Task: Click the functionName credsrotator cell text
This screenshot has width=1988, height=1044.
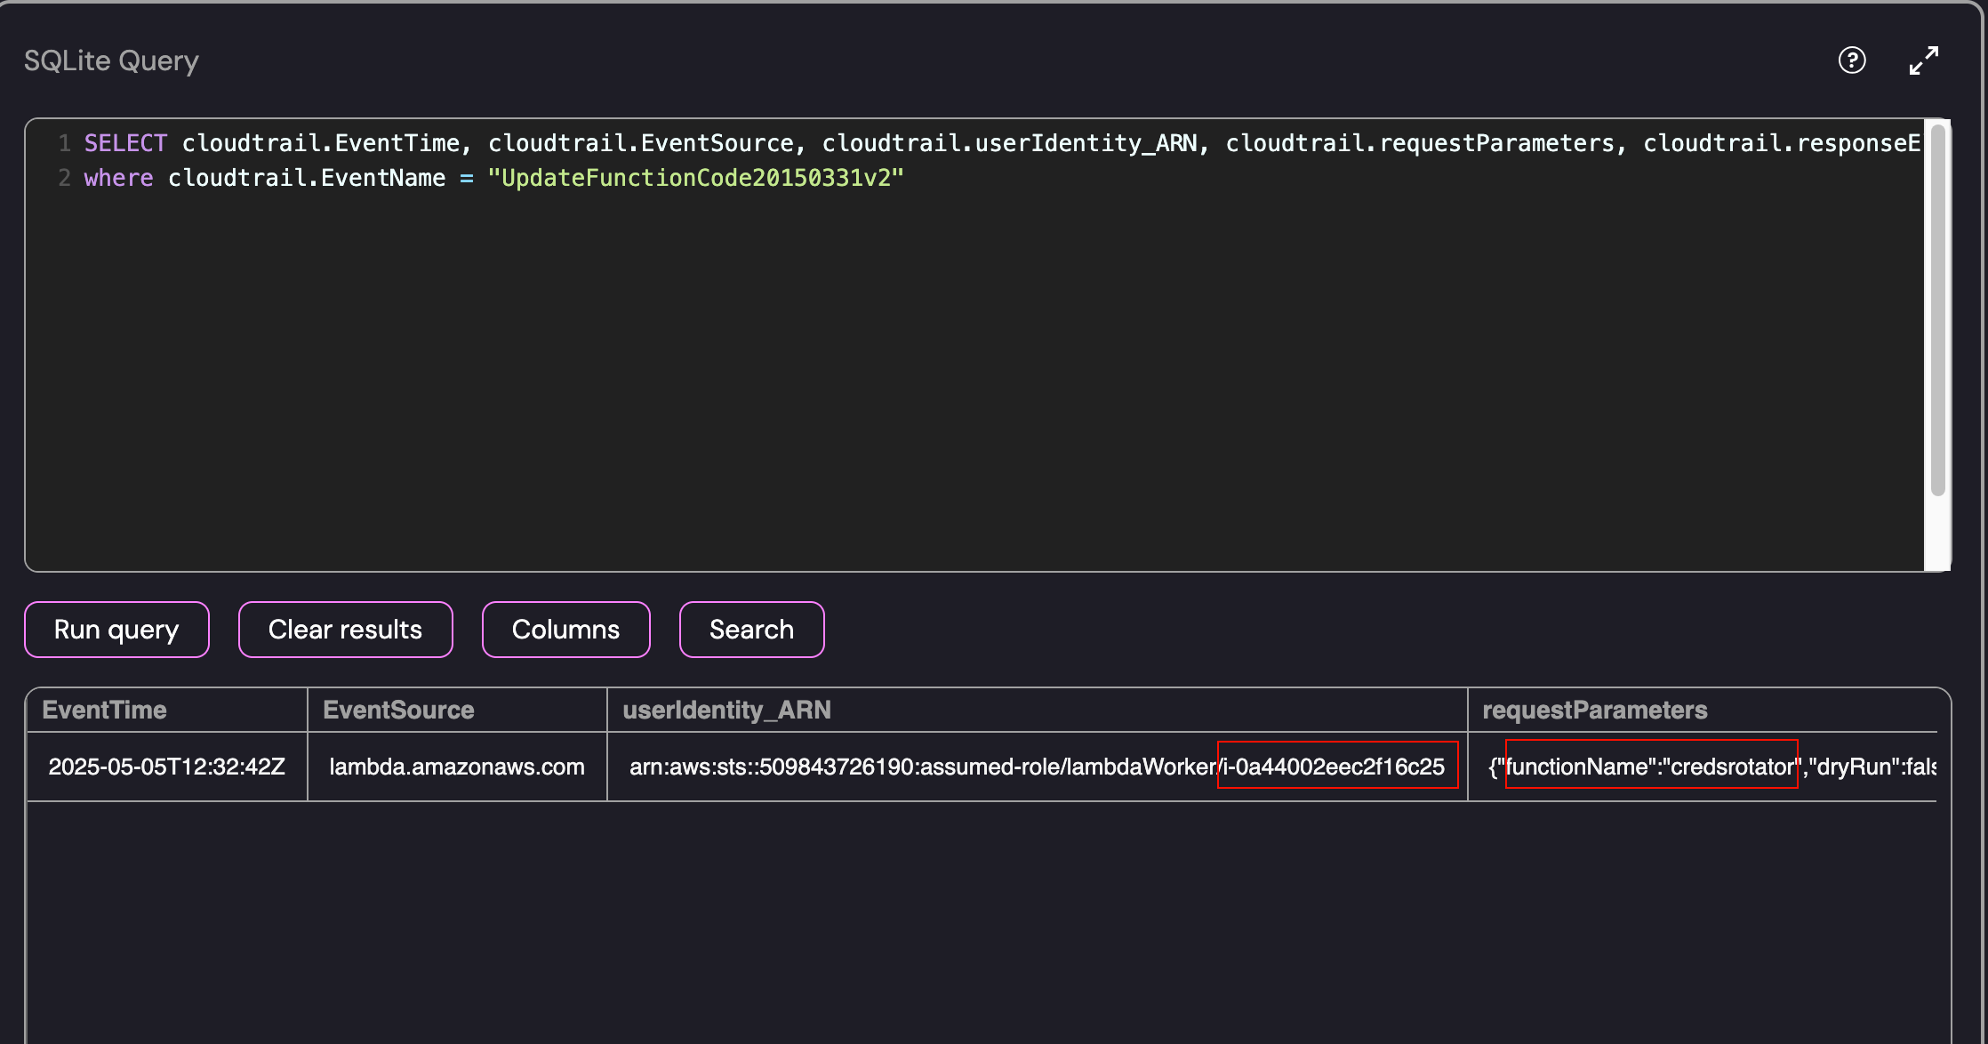Action: 1651,766
